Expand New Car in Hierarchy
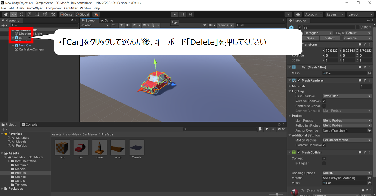 (13, 46)
